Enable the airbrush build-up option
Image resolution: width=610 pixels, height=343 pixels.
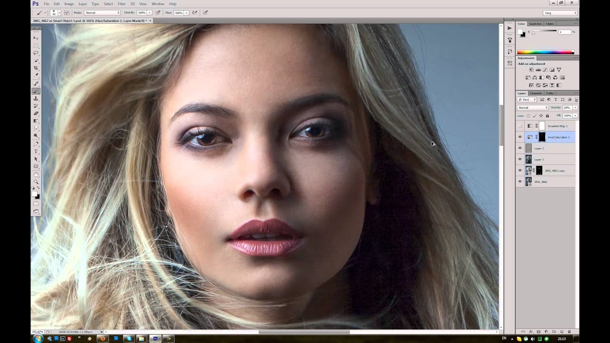pos(195,13)
